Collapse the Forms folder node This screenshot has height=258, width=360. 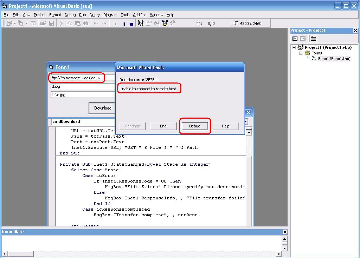point(301,53)
